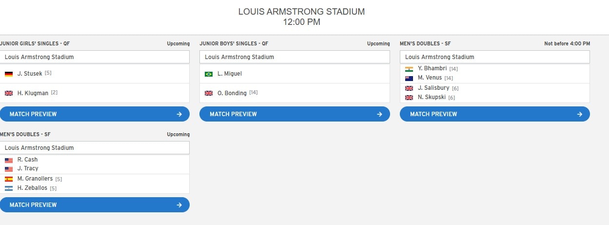The height and width of the screenshot is (225, 609).
Task: Open Match Preview for Cash/Tracy vs Granollers/Zeballos
Action: (95, 205)
